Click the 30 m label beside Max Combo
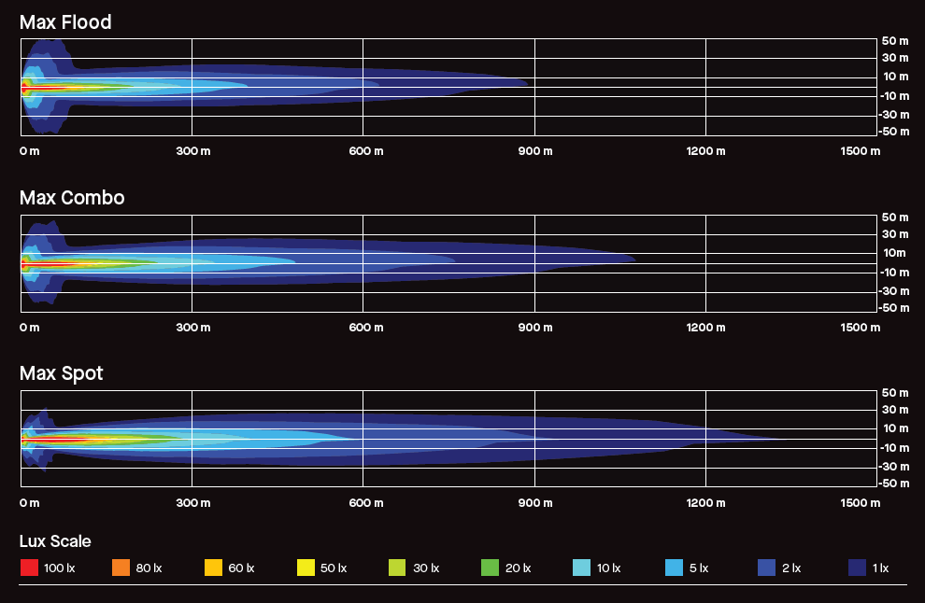 (x=895, y=234)
